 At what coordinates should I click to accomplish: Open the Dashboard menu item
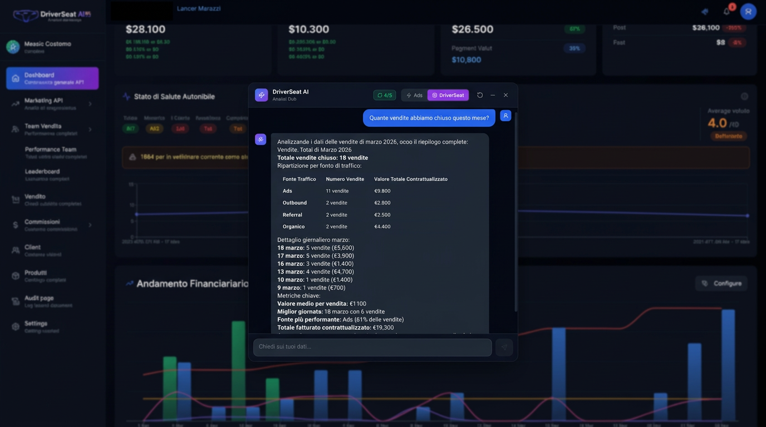[x=52, y=78]
